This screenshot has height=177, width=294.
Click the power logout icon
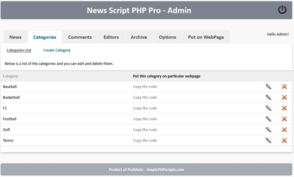(282, 10)
